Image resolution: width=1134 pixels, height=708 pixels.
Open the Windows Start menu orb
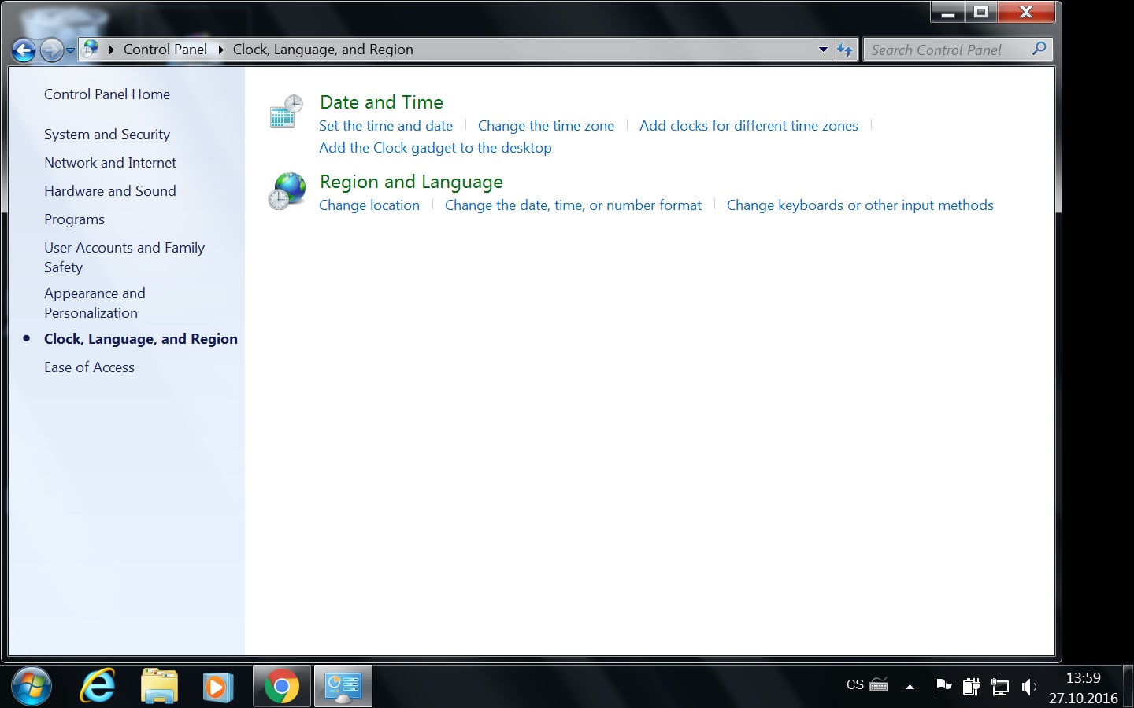point(31,687)
